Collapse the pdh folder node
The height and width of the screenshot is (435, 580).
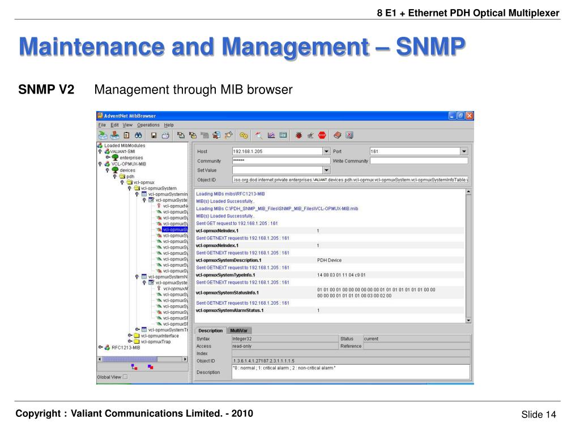tap(114, 177)
